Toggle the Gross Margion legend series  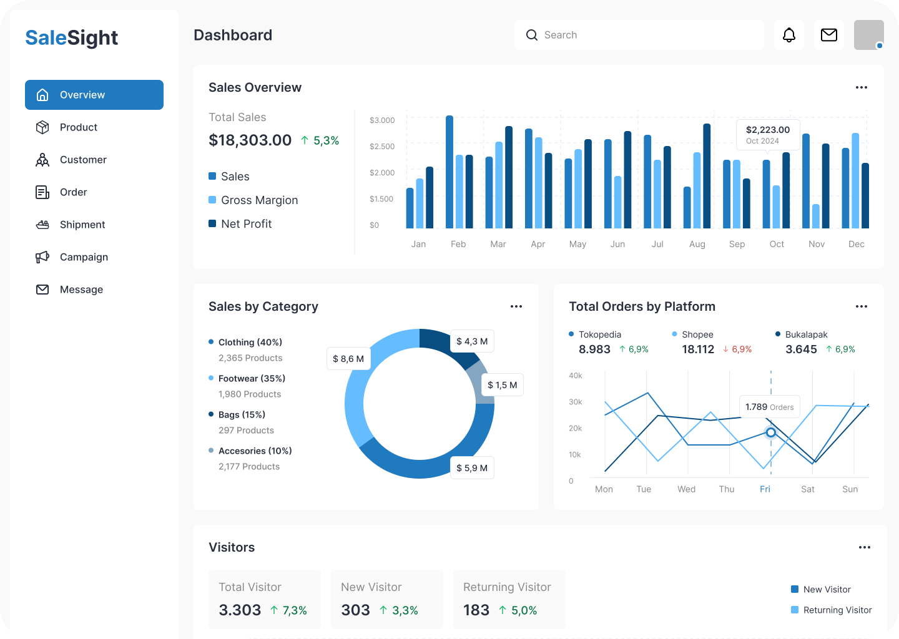(x=253, y=200)
